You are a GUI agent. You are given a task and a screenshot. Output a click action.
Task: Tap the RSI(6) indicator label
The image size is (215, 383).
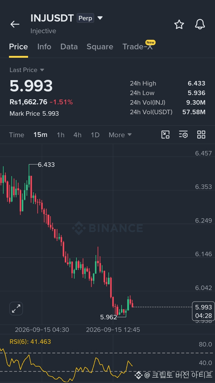[x=30, y=341]
